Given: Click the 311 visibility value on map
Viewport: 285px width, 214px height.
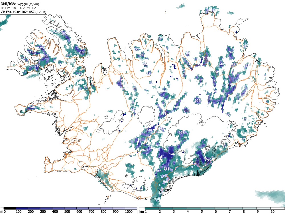Looking at the screenshot, I should (165, 114).
